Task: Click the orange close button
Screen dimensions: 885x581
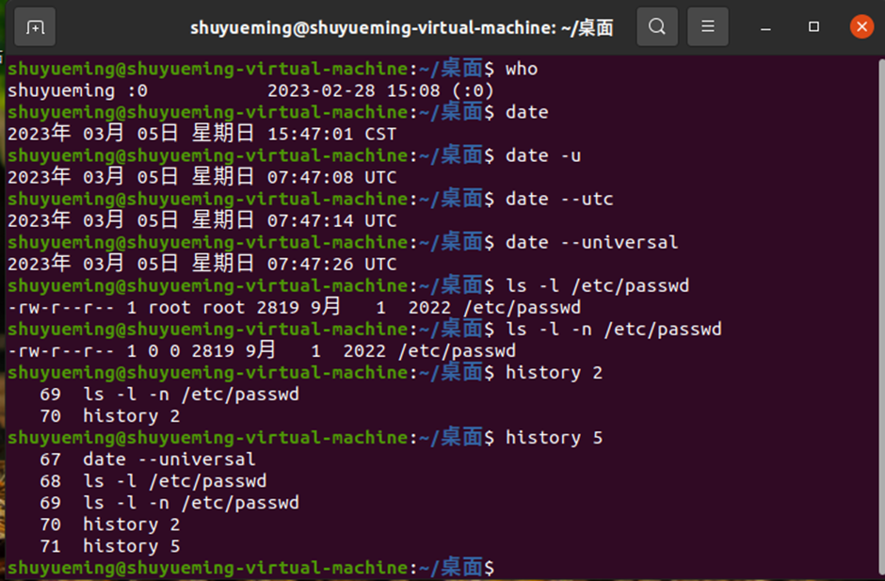Action: click(861, 26)
